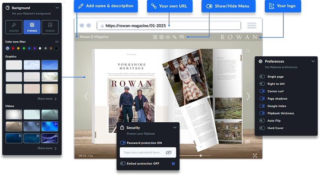Disable the Page shadows switch
The width and height of the screenshot is (320, 175).
(262, 98)
